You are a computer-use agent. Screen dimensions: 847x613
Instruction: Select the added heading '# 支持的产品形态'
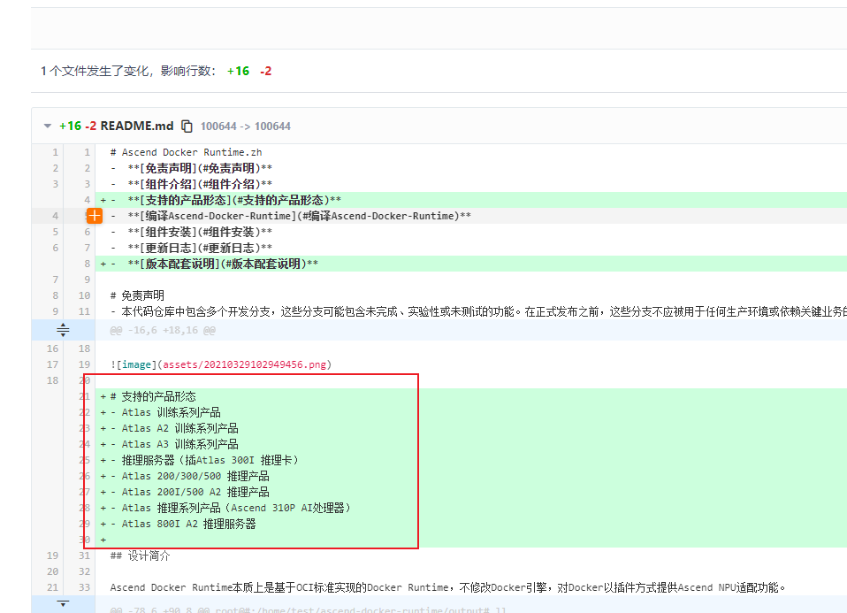(153, 396)
